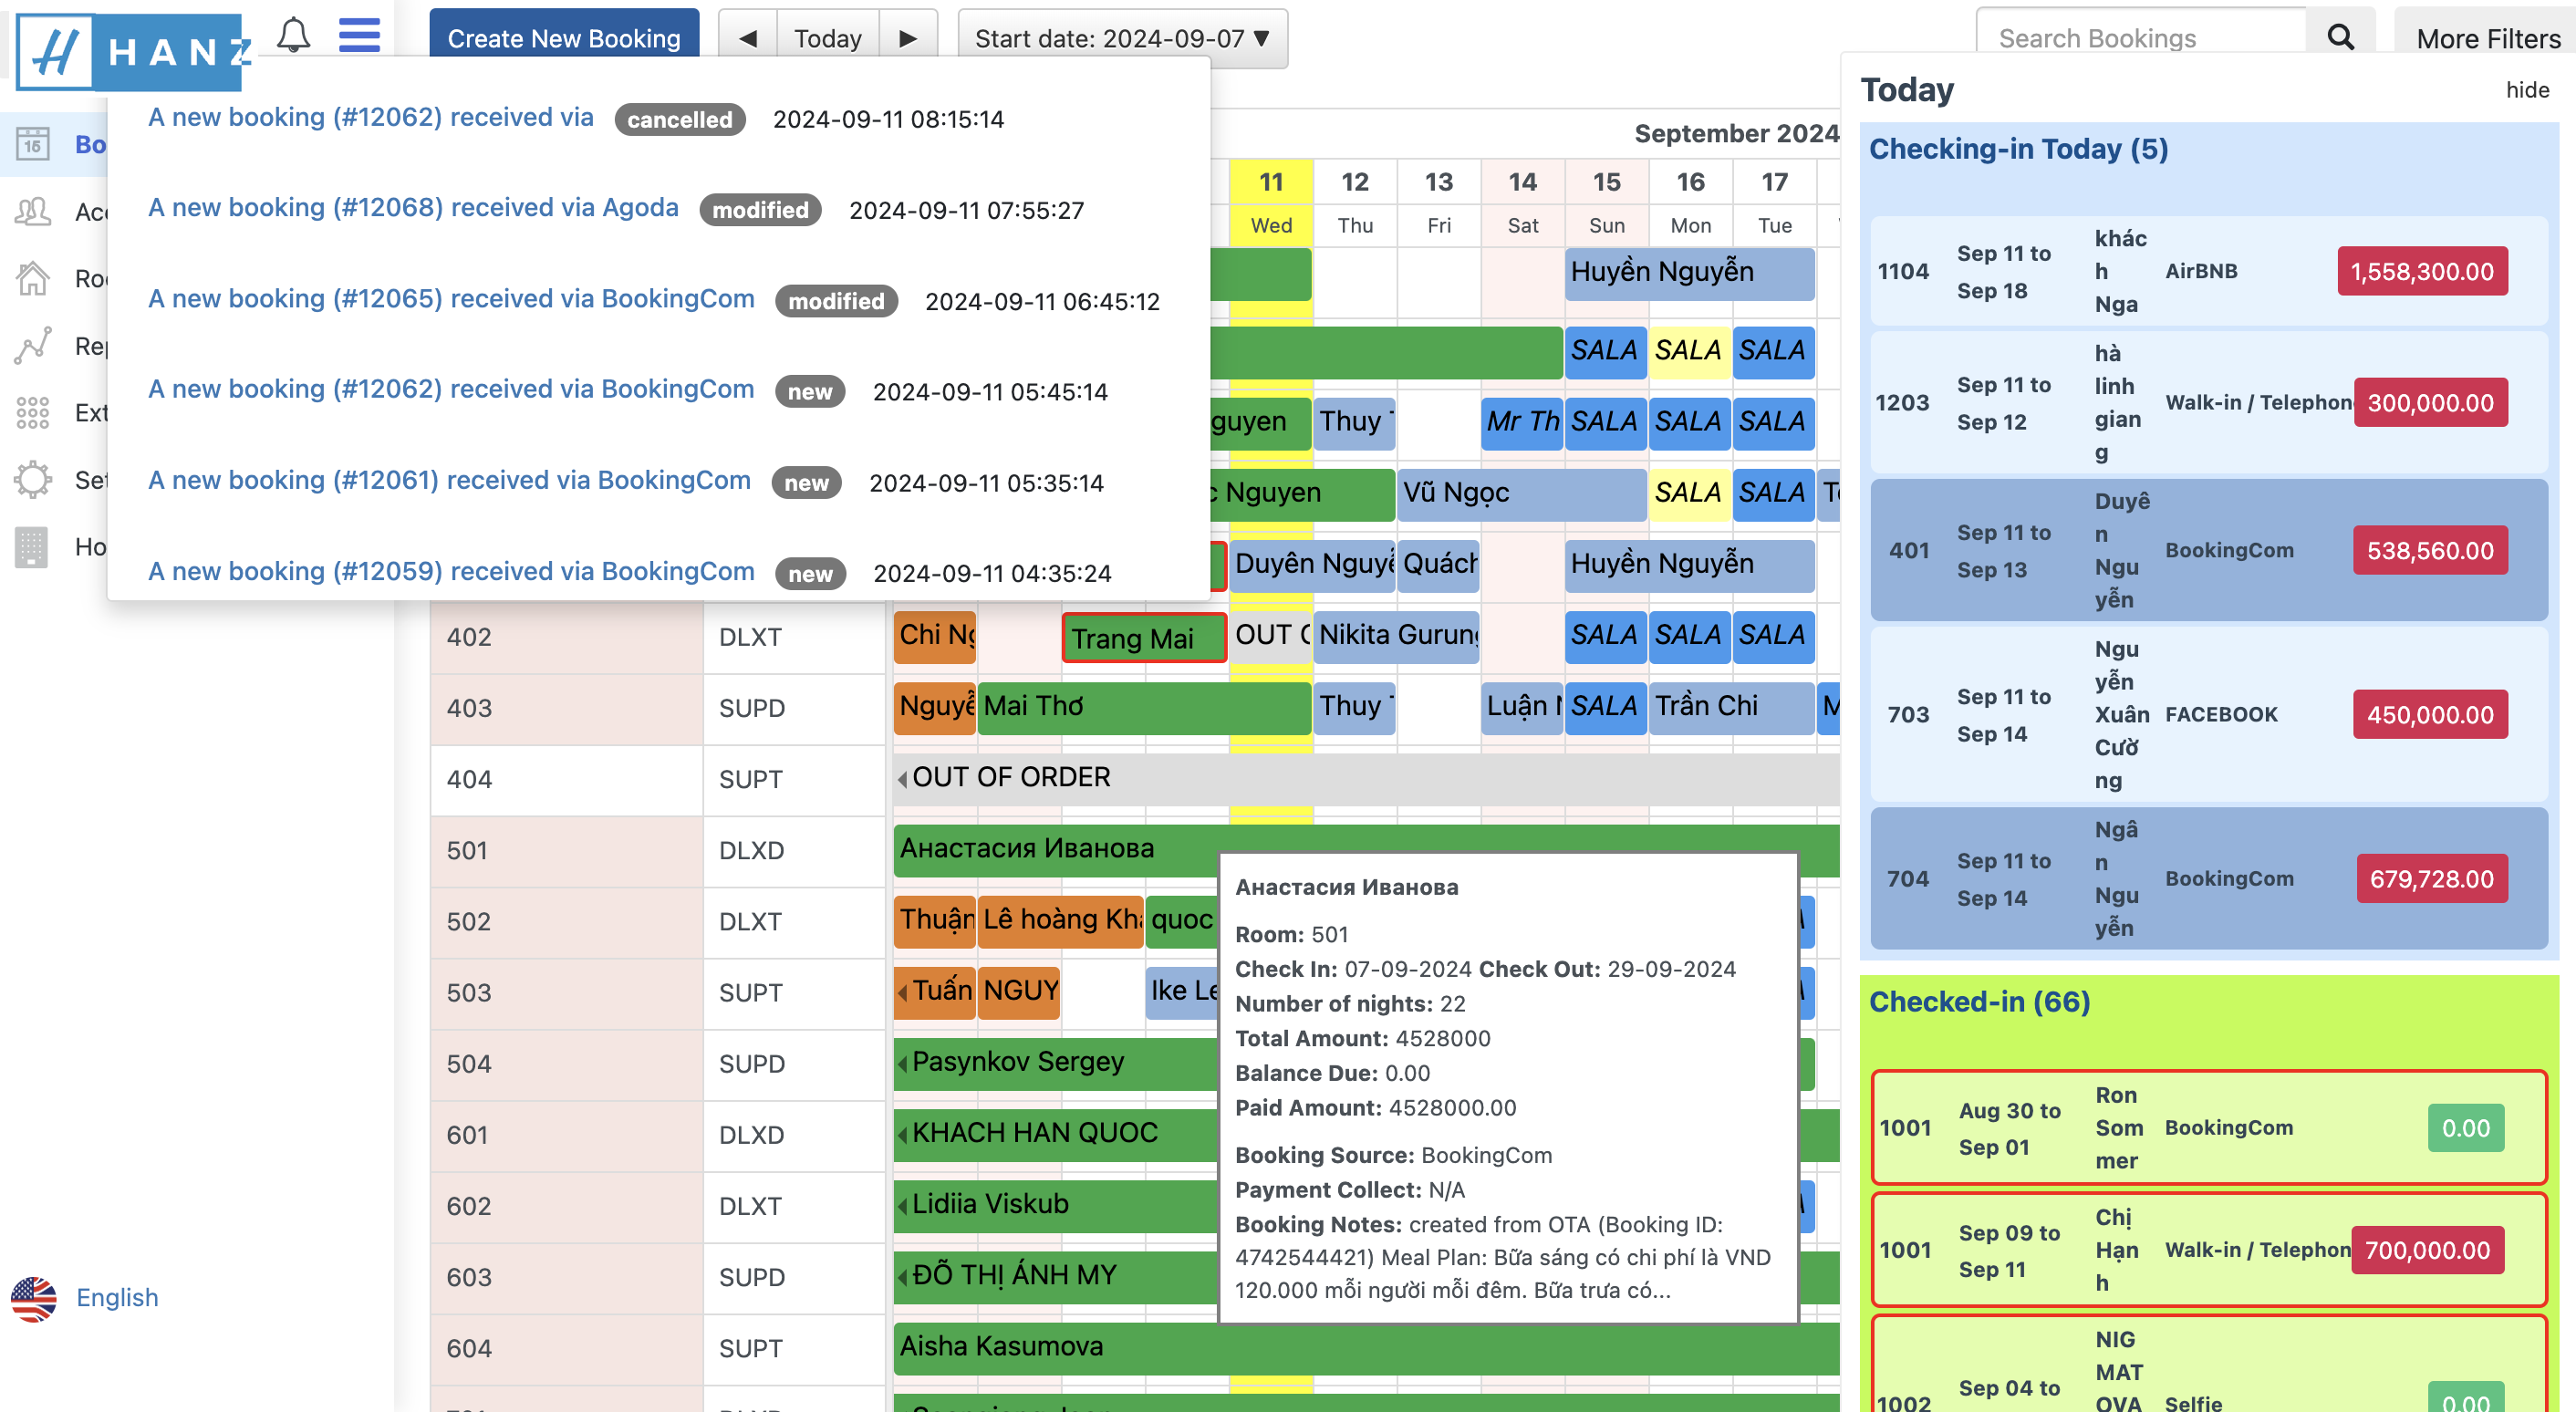
Task: Open the Settings gear sidebar icon
Action: [32, 480]
